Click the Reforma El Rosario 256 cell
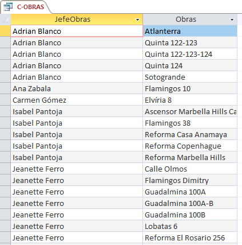242x245 pixels. coord(190,238)
